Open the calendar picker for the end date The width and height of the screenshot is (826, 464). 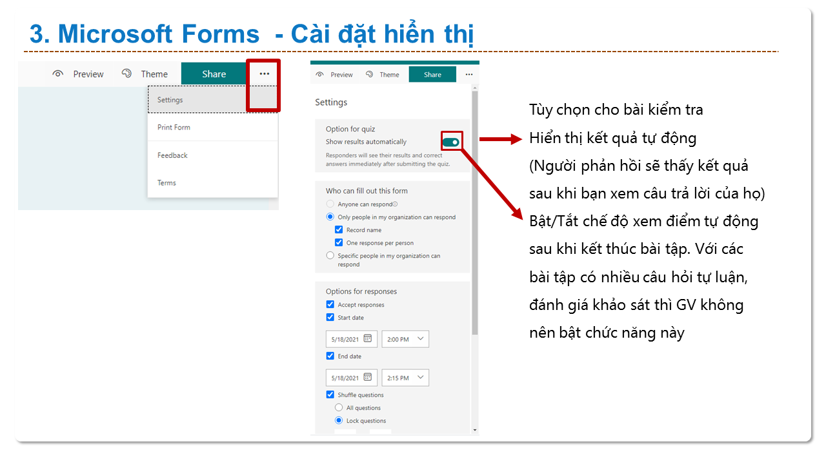[368, 378]
